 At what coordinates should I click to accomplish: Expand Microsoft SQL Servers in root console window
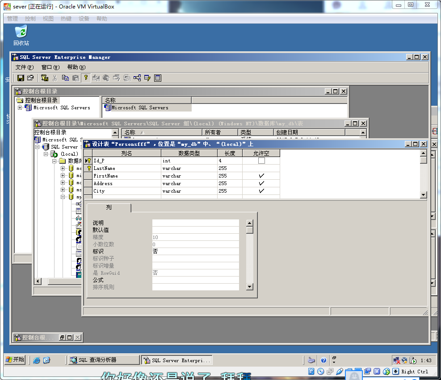[20, 107]
